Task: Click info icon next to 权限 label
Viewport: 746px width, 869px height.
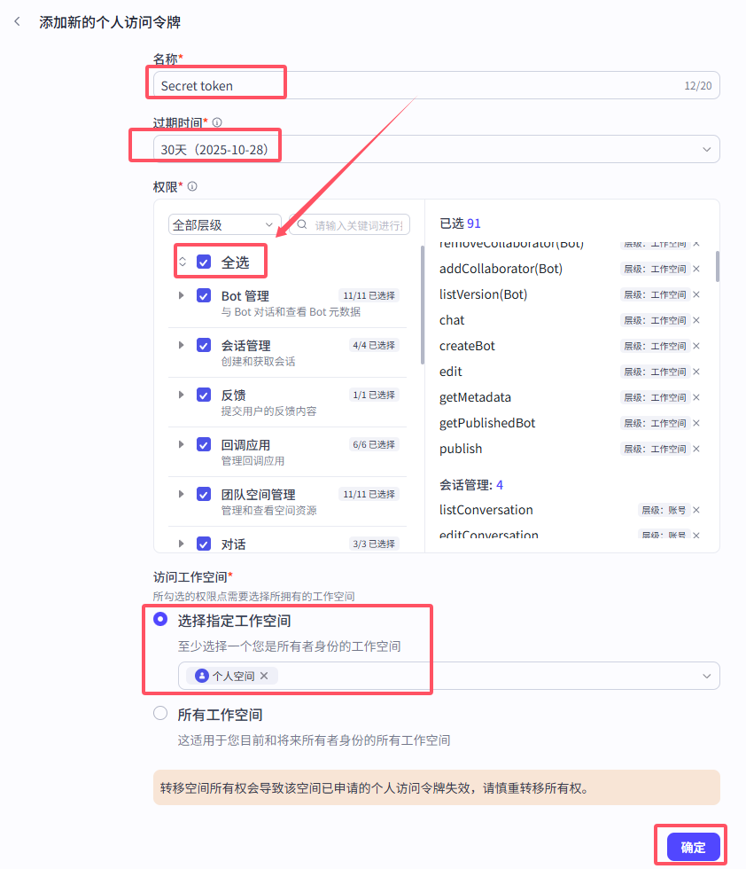Action: click(192, 186)
